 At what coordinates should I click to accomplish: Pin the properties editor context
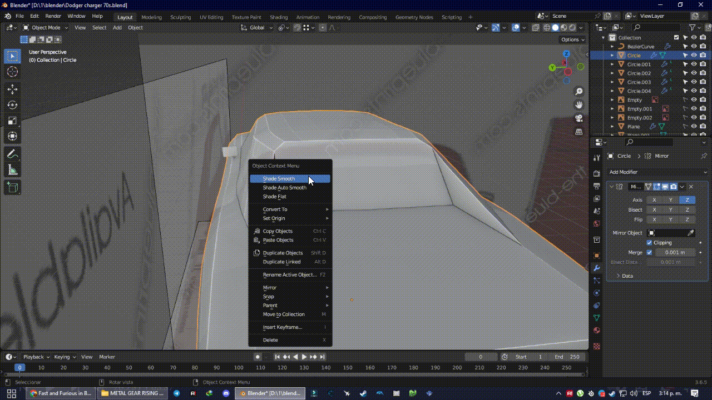click(x=704, y=156)
